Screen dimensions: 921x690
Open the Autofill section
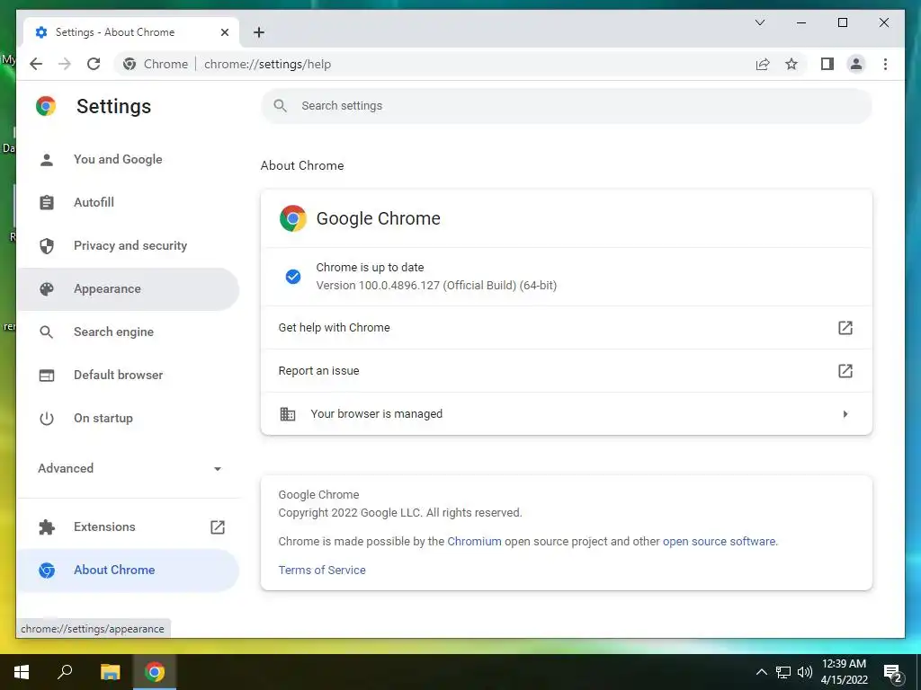(128, 202)
